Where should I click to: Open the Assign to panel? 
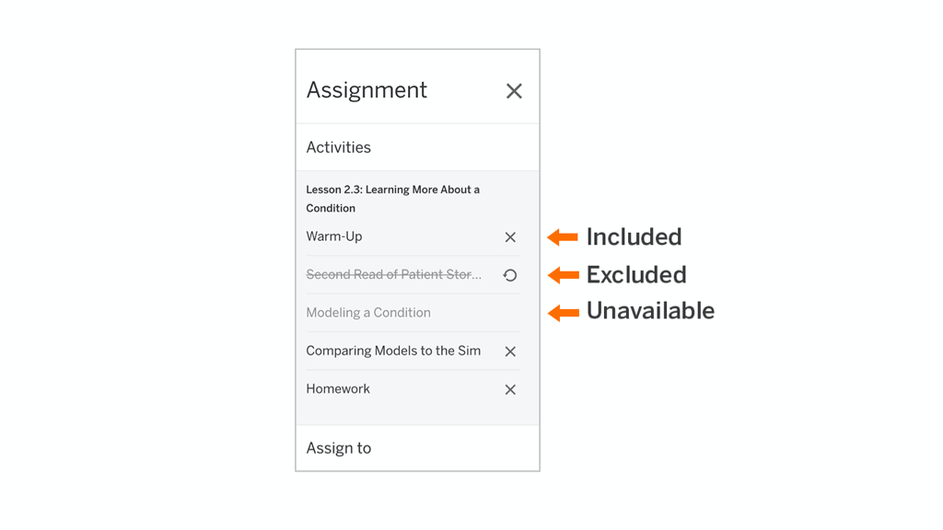(x=338, y=448)
